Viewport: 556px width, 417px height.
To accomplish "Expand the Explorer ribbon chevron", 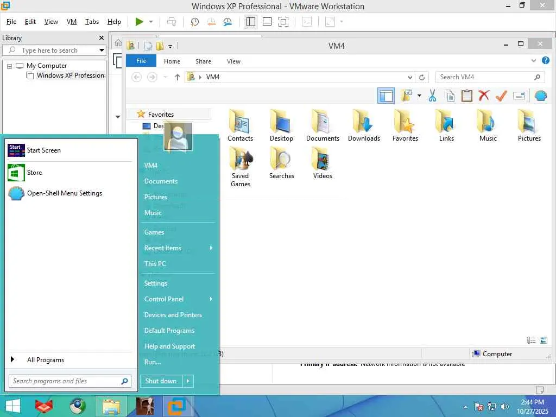I will tap(534, 61).
